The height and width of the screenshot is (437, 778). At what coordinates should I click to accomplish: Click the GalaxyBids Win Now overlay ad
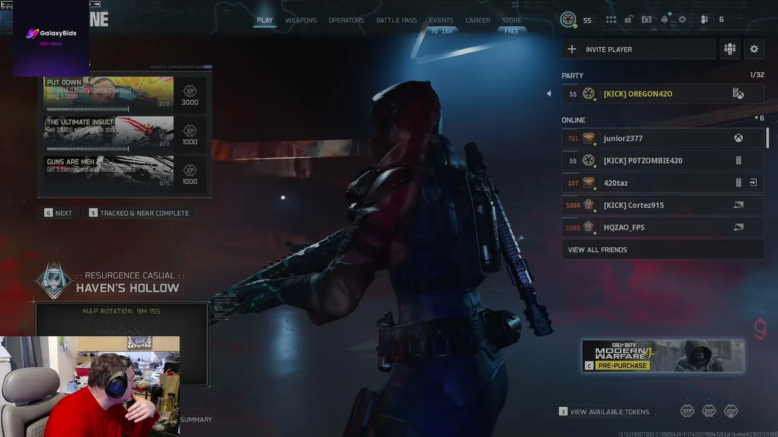click(51, 38)
